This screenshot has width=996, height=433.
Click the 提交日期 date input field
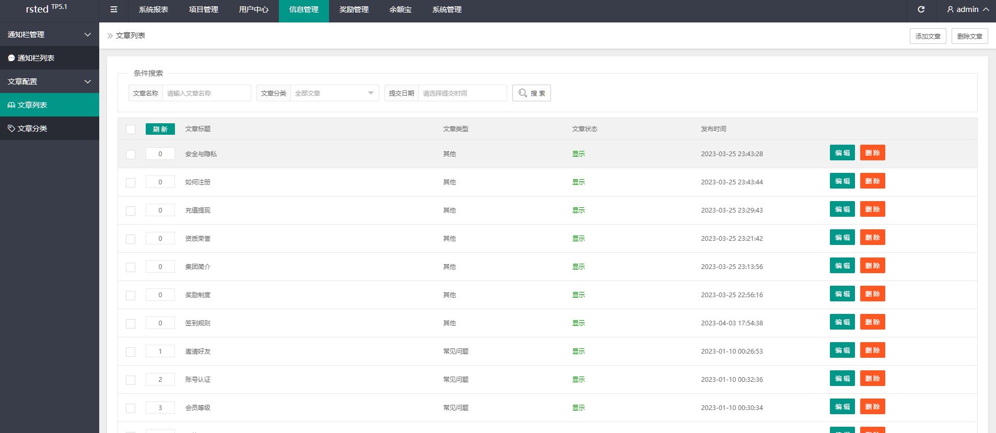(x=462, y=93)
